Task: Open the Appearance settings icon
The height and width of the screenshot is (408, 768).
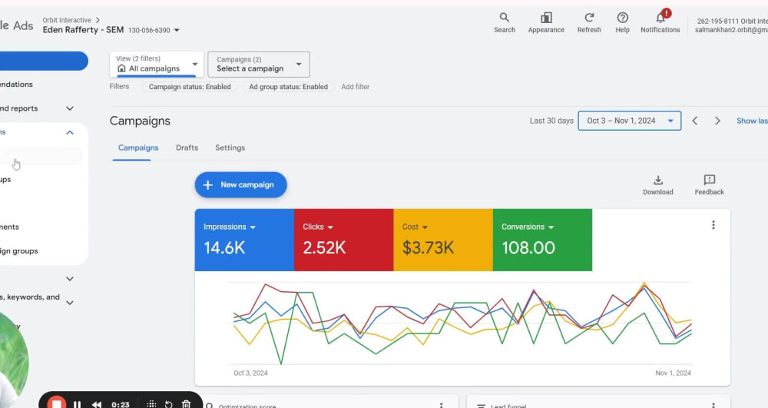Action: tap(546, 22)
